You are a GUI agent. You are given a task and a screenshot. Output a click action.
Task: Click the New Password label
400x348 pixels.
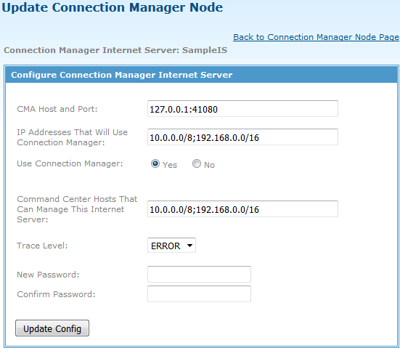click(x=48, y=275)
